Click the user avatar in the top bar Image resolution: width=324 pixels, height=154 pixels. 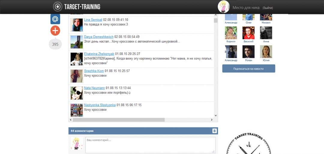coord(223,7)
